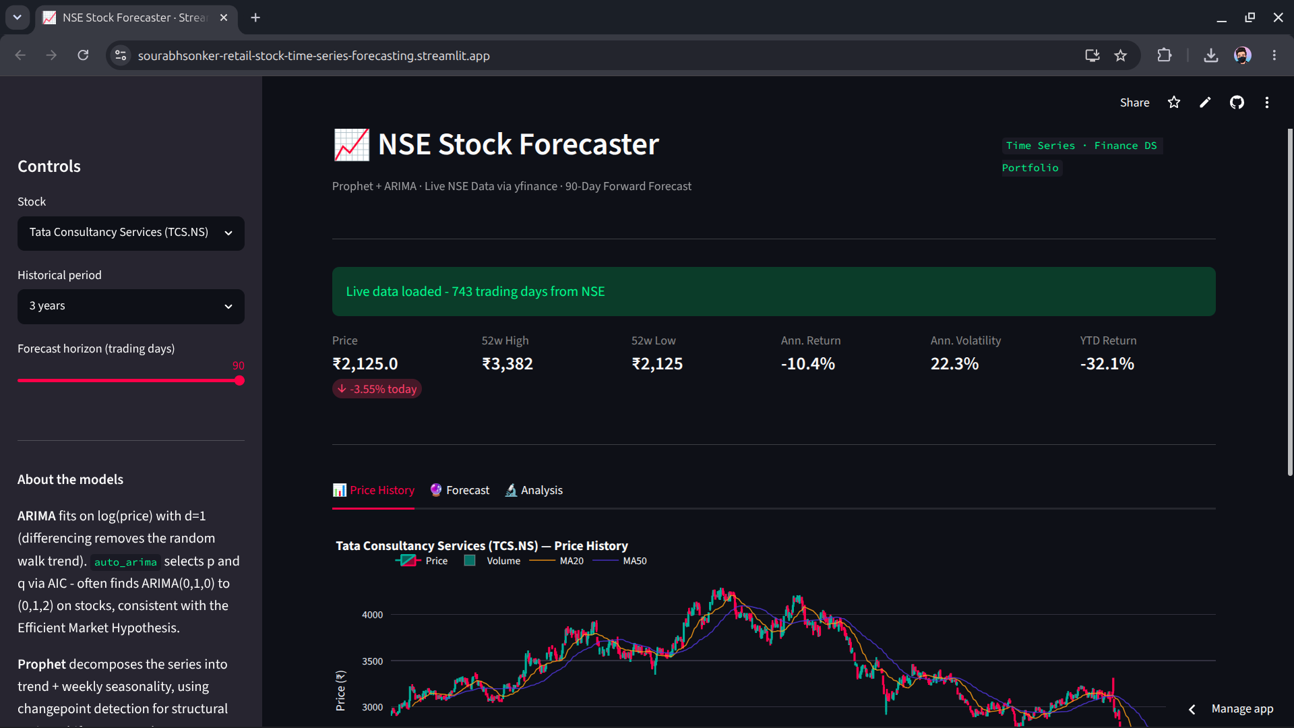Viewport: 1294px width, 728px height.
Task: Open the Stock selector dropdown
Action: (131, 233)
